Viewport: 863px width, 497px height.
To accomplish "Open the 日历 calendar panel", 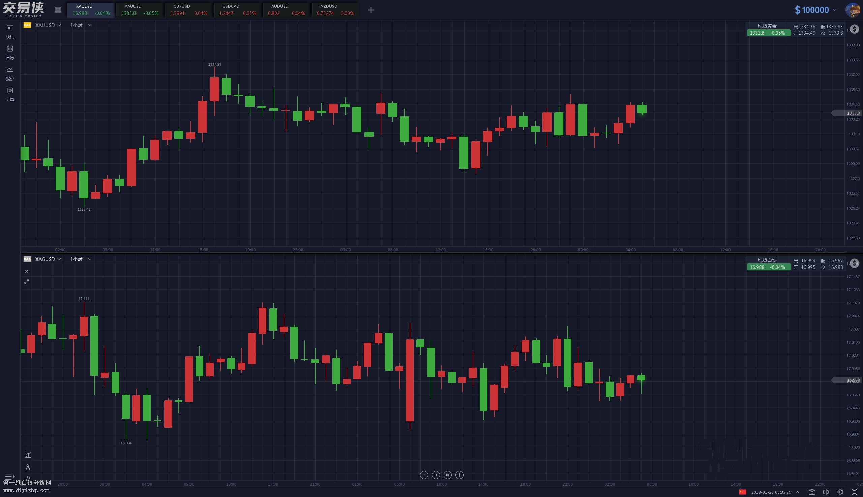I will click(10, 52).
